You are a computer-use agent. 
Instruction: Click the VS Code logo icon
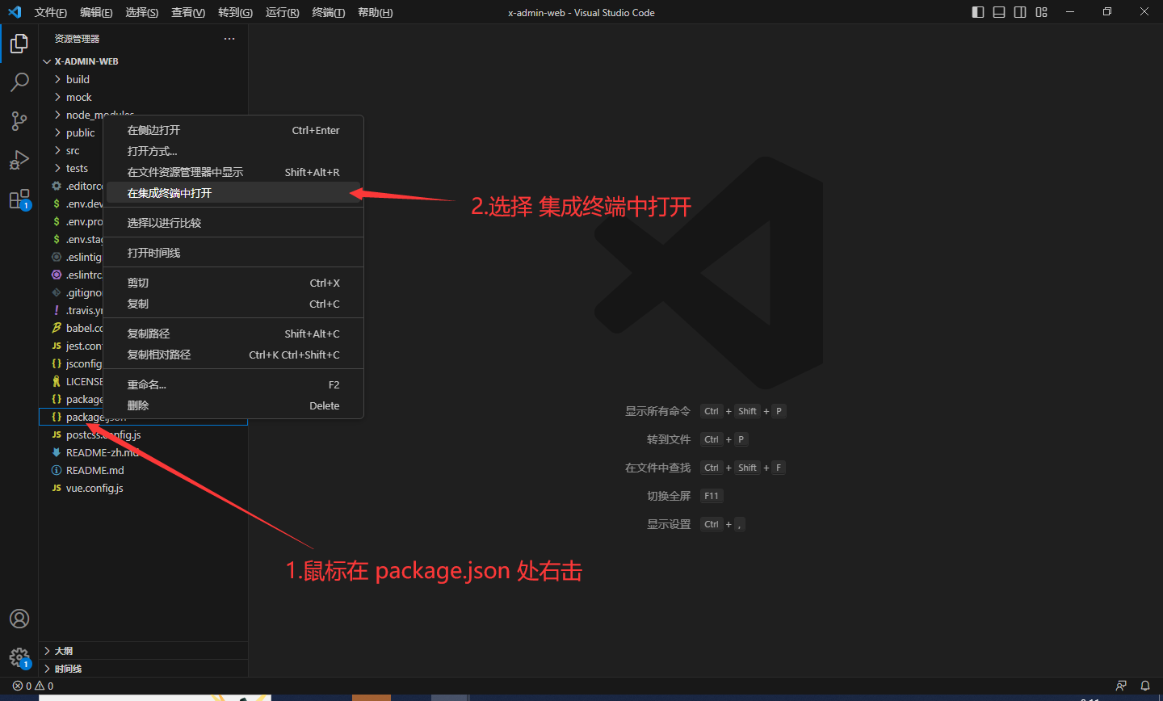tap(15, 12)
